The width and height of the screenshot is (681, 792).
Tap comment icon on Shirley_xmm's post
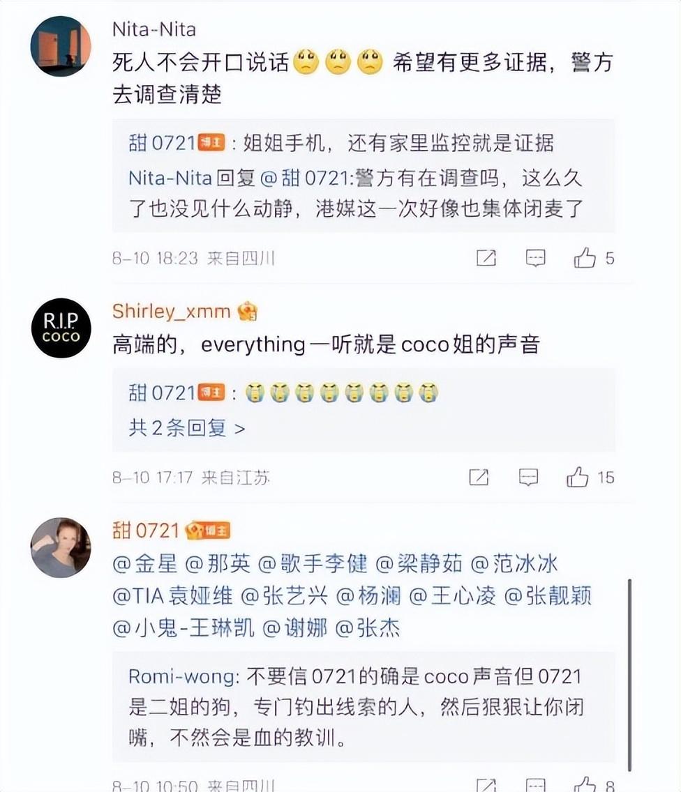[528, 478]
